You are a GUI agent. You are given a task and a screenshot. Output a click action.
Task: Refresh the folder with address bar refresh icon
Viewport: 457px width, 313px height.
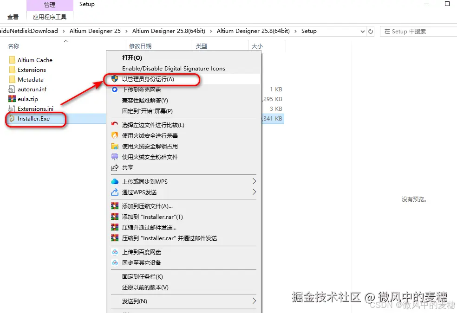(x=371, y=31)
